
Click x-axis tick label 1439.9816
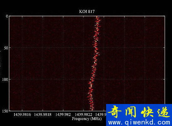pyautogui.click(x=22, y=115)
